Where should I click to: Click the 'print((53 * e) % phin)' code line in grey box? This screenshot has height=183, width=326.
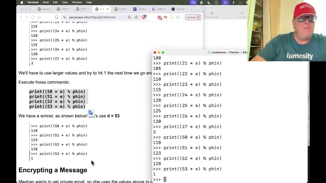pyautogui.click(x=57, y=106)
